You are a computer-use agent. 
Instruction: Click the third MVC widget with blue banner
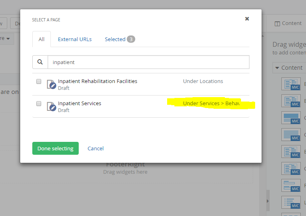pos(291,118)
